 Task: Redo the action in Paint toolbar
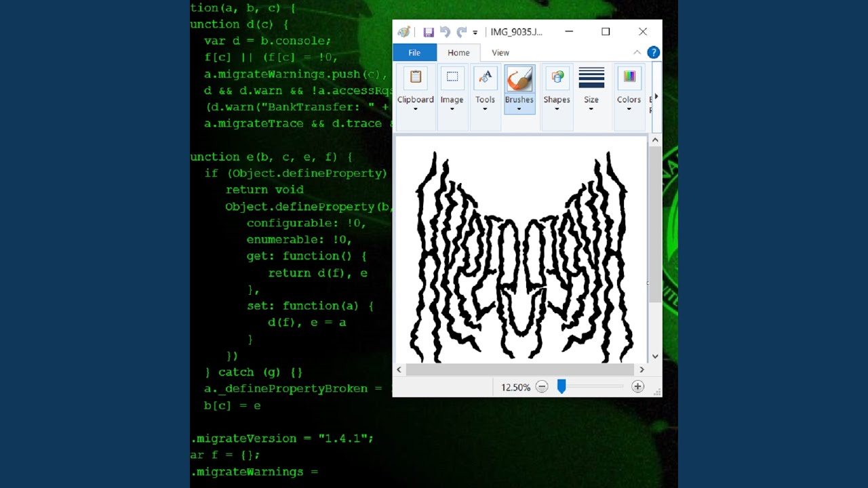click(462, 32)
